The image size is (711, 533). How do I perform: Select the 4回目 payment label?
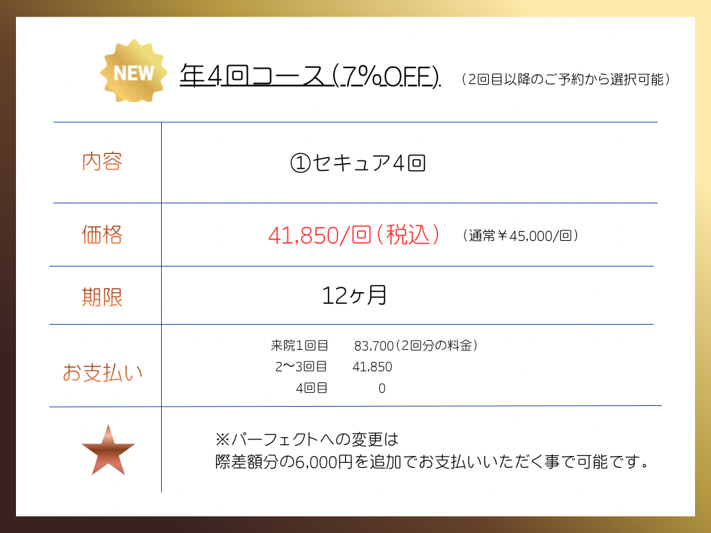(x=311, y=389)
